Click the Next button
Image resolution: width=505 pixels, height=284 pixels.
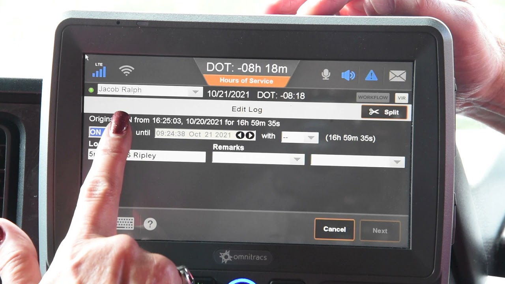coord(380,231)
